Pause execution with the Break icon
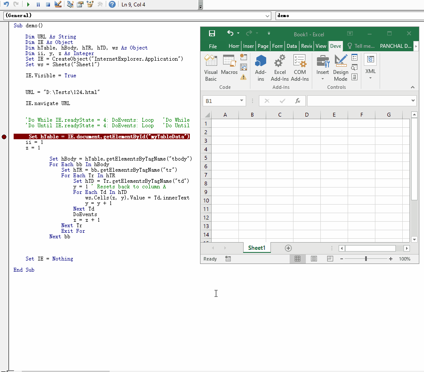This screenshot has width=424, height=372. click(38, 4)
